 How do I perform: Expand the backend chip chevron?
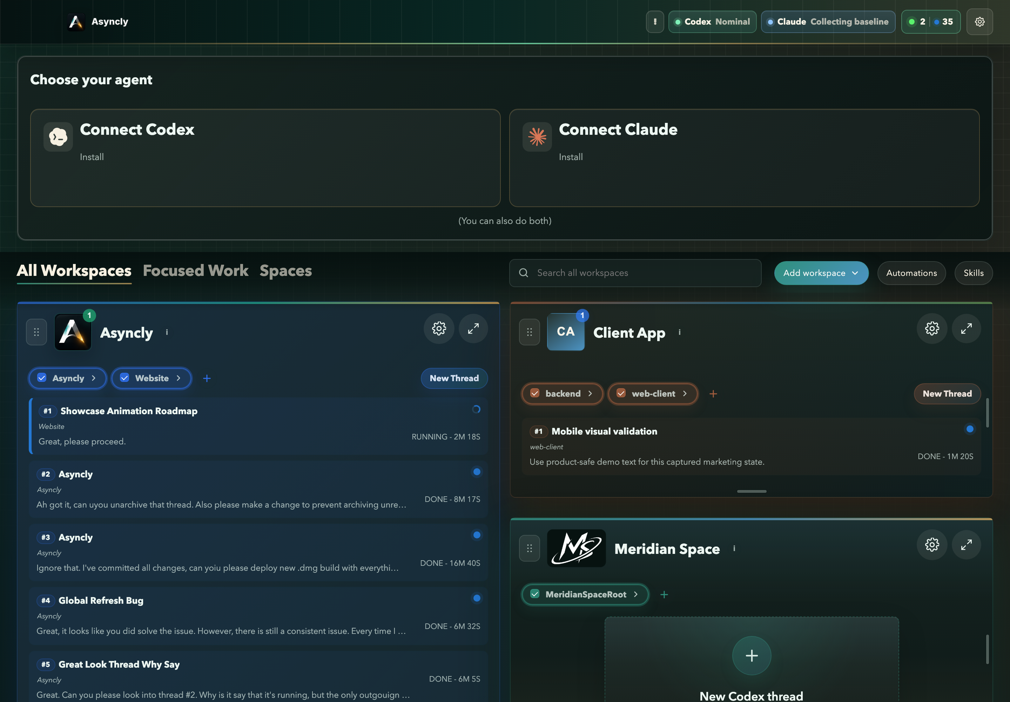[x=590, y=394]
